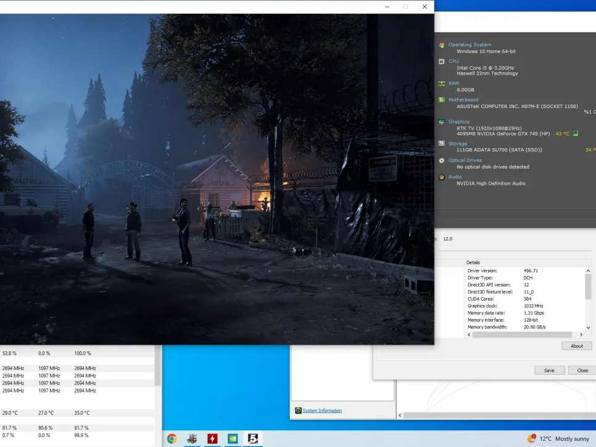Click the 35.0 °C maximum temperature value
Viewport: 596px width, 447px height.
coord(81,413)
